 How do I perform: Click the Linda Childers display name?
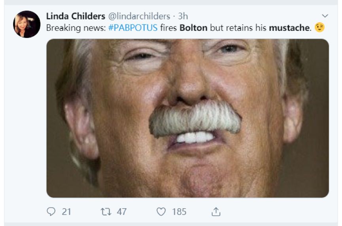coord(76,16)
